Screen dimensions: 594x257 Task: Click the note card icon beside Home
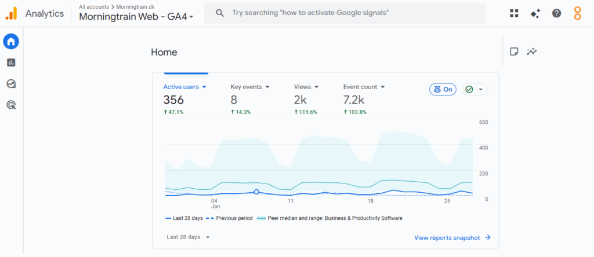[x=514, y=52]
